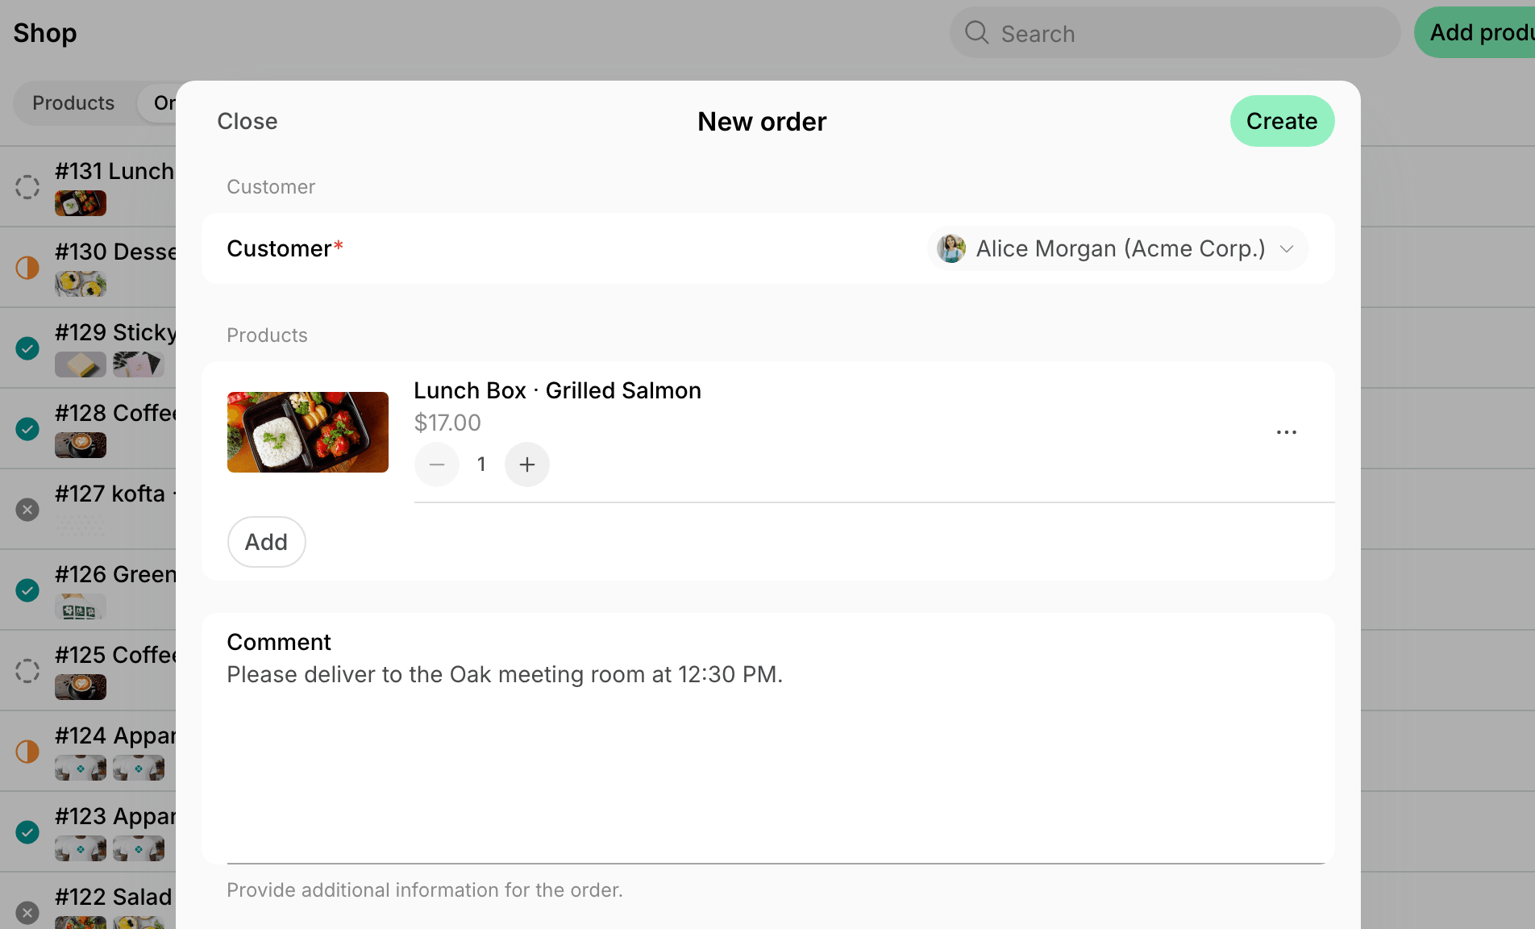Open the order #125 coffee thumbnail
The image size is (1535, 929).
[x=81, y=687]
